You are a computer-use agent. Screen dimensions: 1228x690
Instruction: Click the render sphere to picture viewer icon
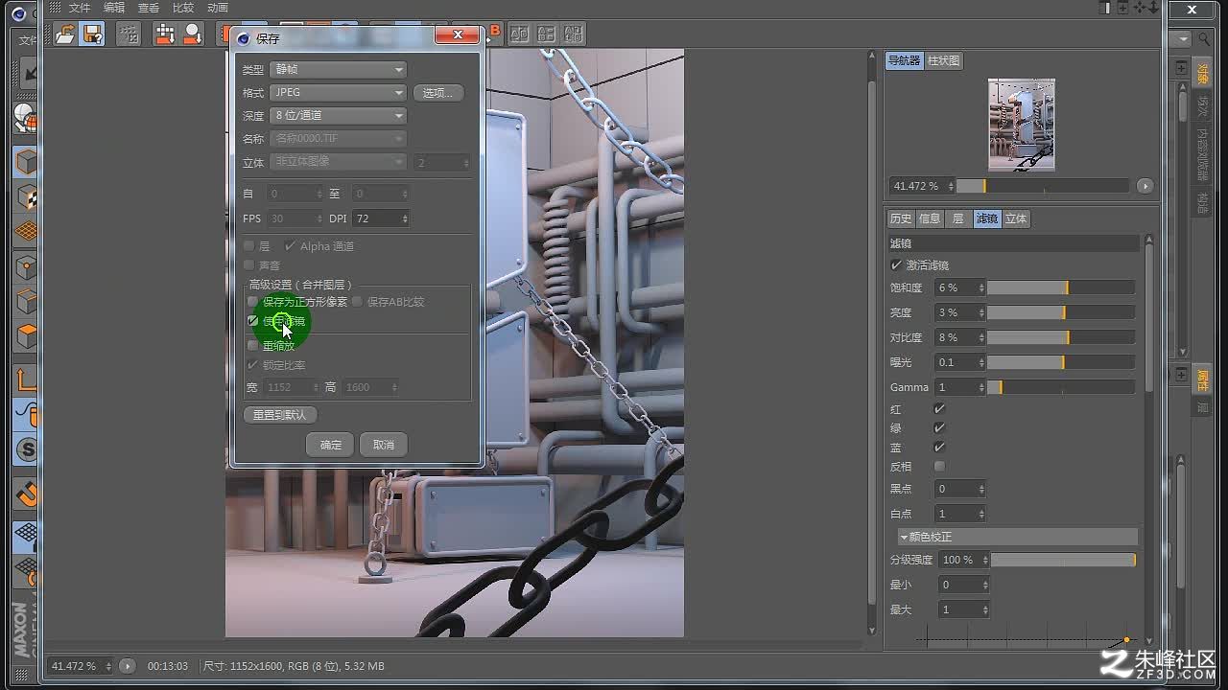point(193,34)
